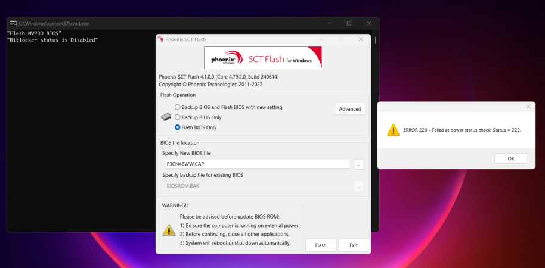Click the Copyright Phoenix Technologies text
545x268 pixels.
pyautogui.click(x=210, y=85)
